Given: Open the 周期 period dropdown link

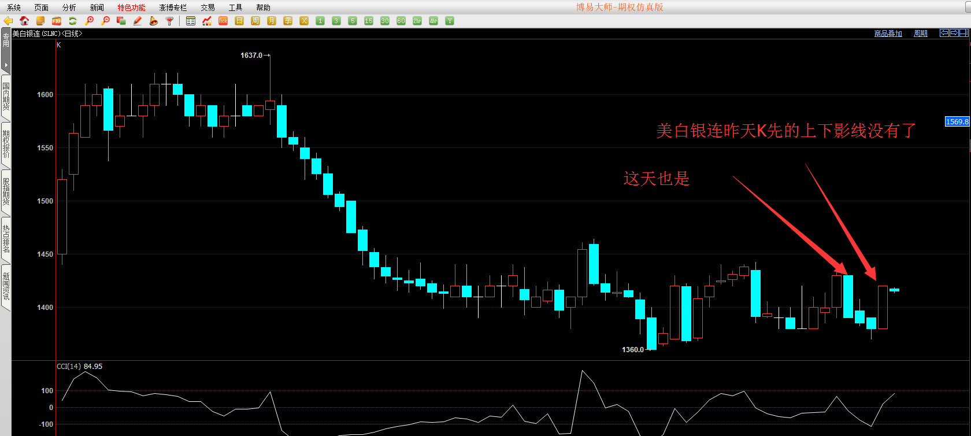Looking at the screenshot, I should click(x=920, y=34).
